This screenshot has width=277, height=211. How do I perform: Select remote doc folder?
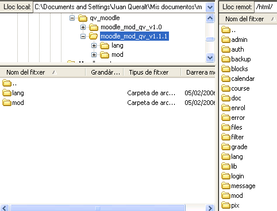[x=231, y=98]
